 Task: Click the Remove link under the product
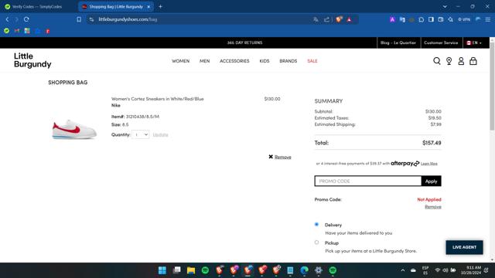pyautogui.click(x=283, y=157)
